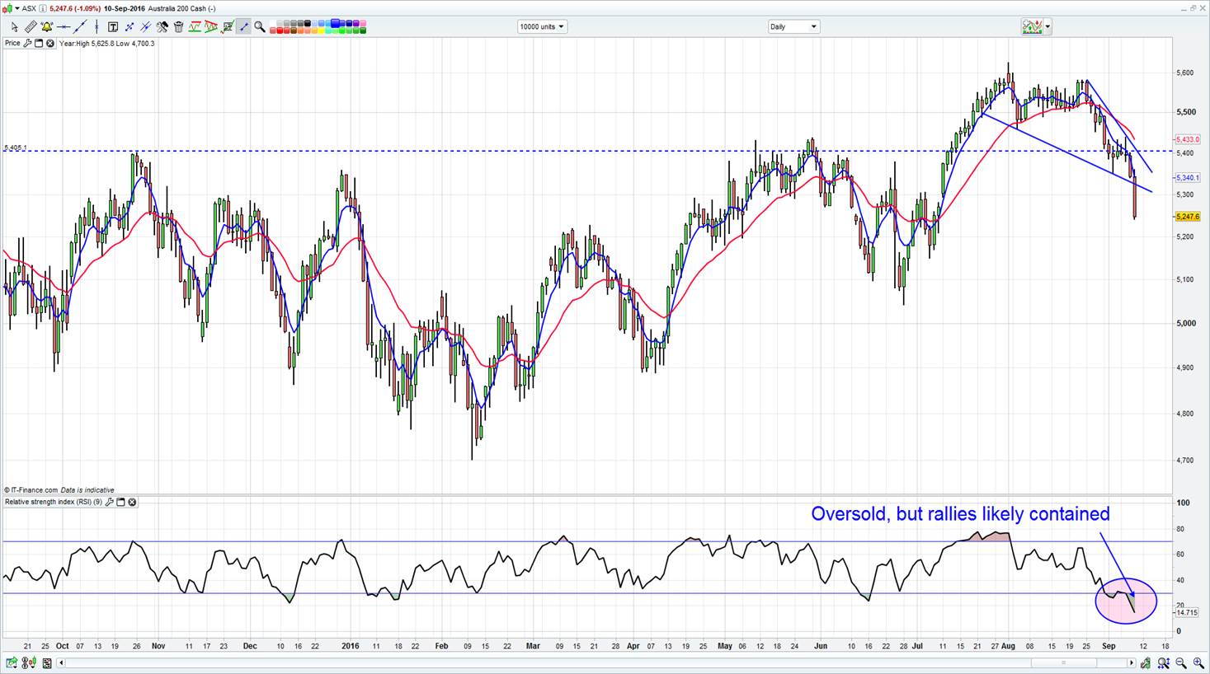The height and width of the screenshot is (674, 1210).
Task: Toggle the highlighted trend line tool
Action: (x=243, y=27)
